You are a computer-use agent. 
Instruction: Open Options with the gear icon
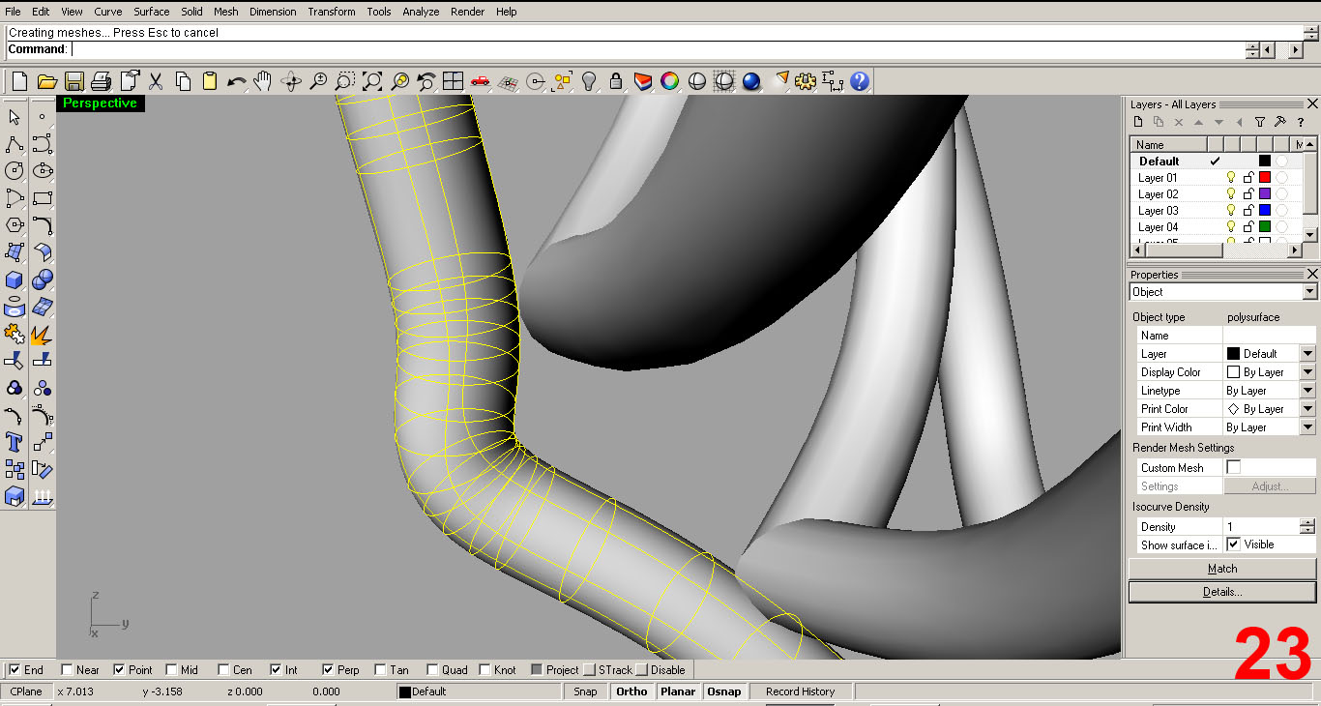[806, 81]
